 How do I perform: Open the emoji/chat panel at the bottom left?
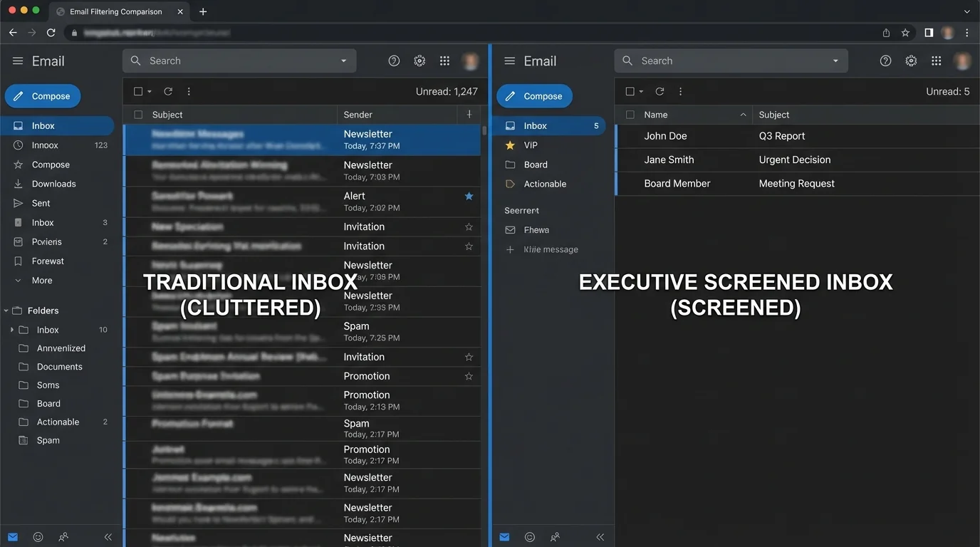(38, 536)
